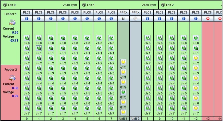Viewport: 223px width, 121px height.
Task: Click Feeder 1 current value 5.25
Action: pos(15,32)
